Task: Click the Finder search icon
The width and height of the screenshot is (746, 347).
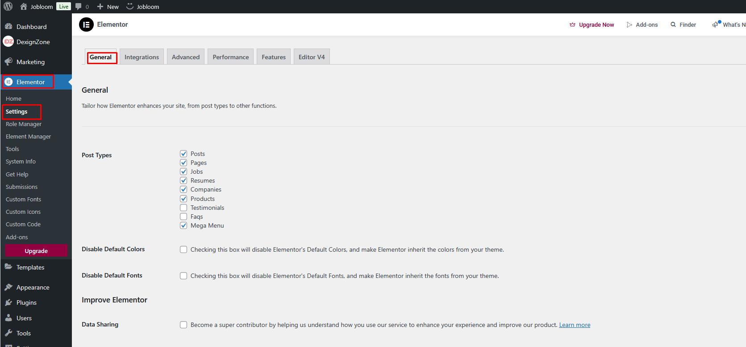Action: [x=673, y=24]
